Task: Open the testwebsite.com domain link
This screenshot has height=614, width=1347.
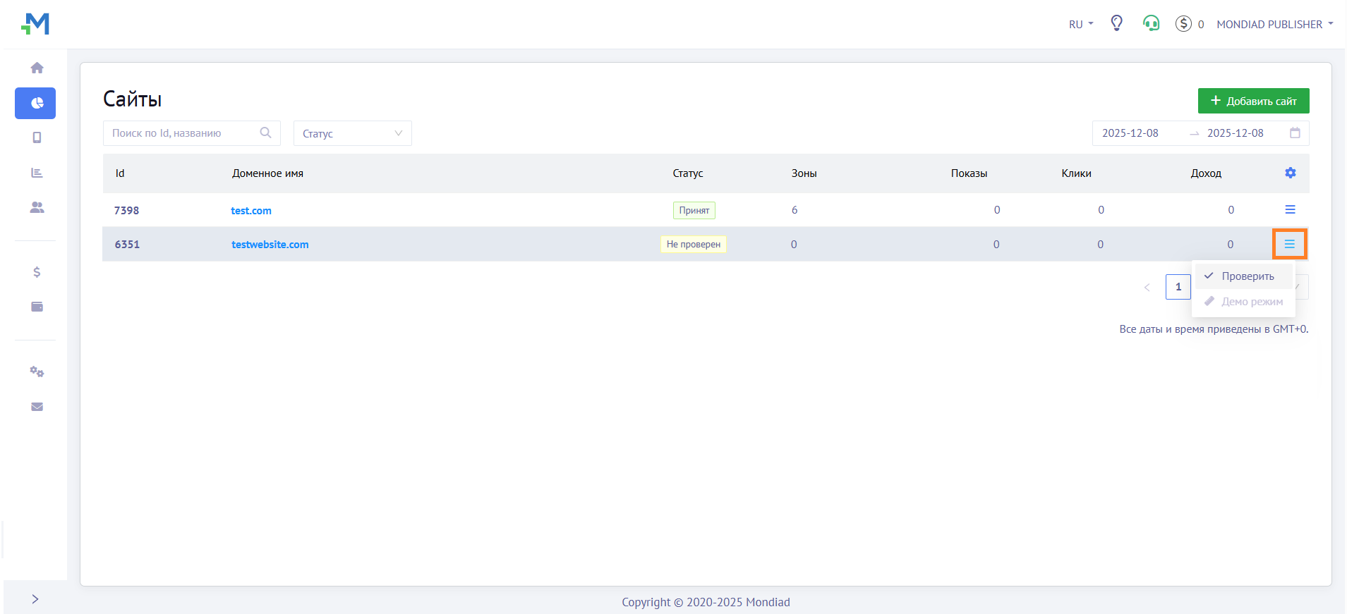Action: click(x=270, y=245)
